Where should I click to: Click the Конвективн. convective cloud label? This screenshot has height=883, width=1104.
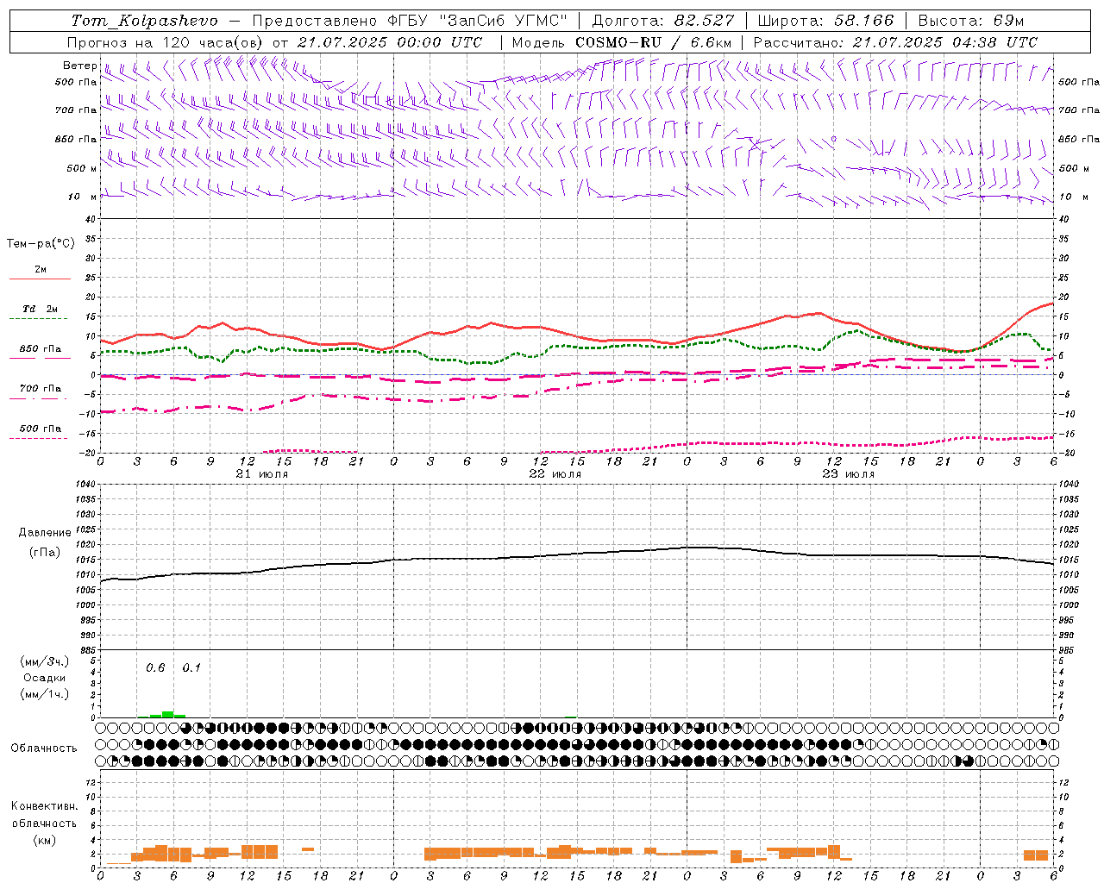click(44, 806)
